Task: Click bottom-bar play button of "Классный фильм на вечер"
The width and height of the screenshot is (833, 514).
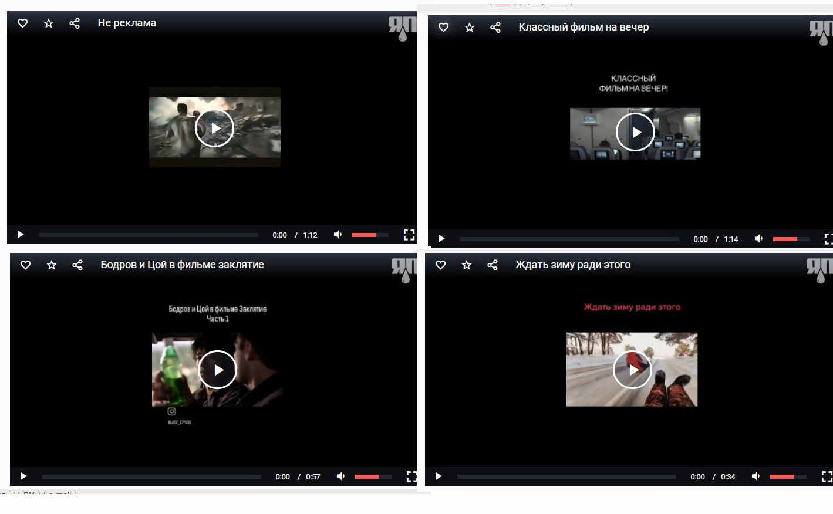Action: 441,239
